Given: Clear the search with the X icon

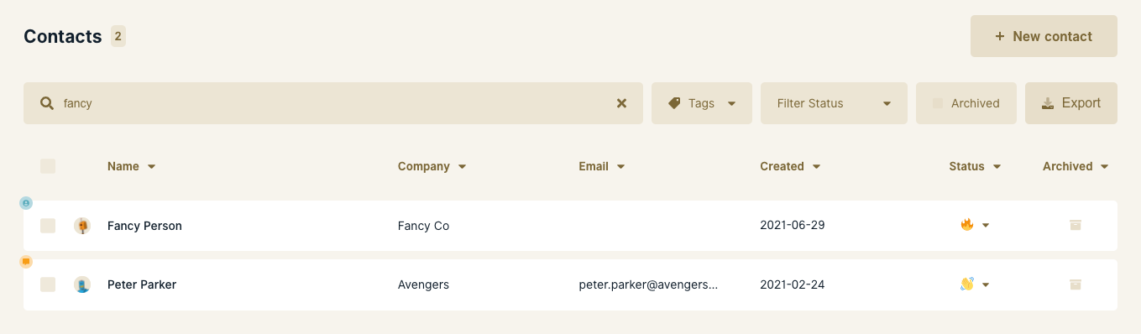Looking at the screenshot, I should pos(622,103).
